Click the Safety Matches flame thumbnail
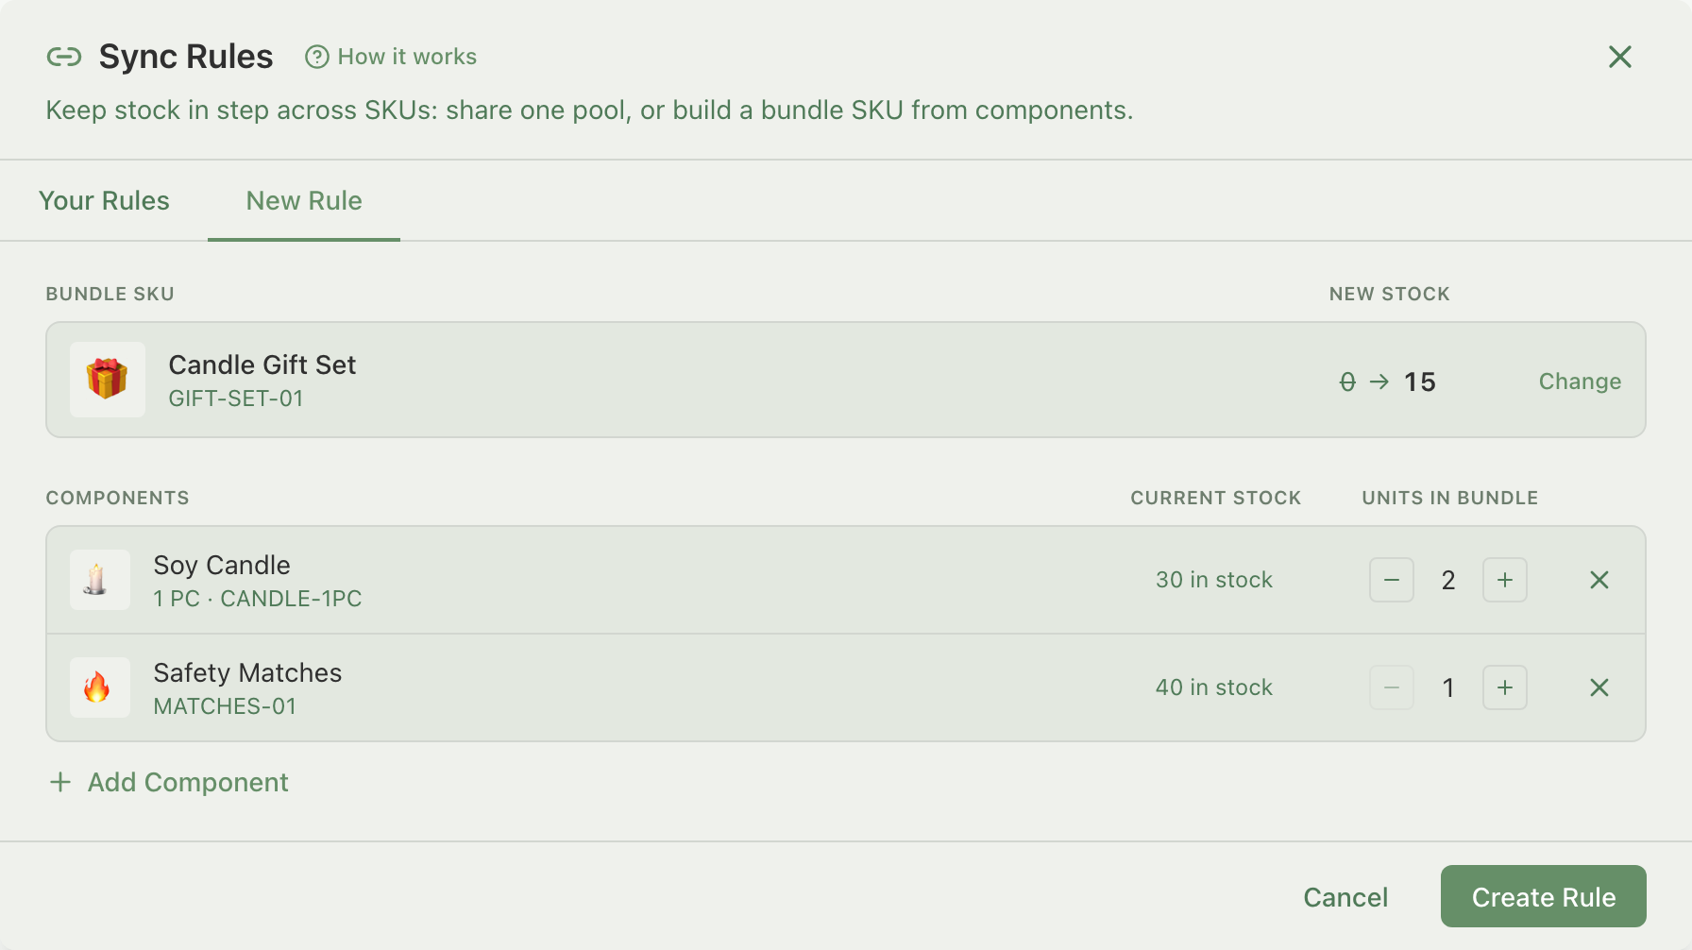Screen dimensions: 1692x950 (x=100, y=687)
